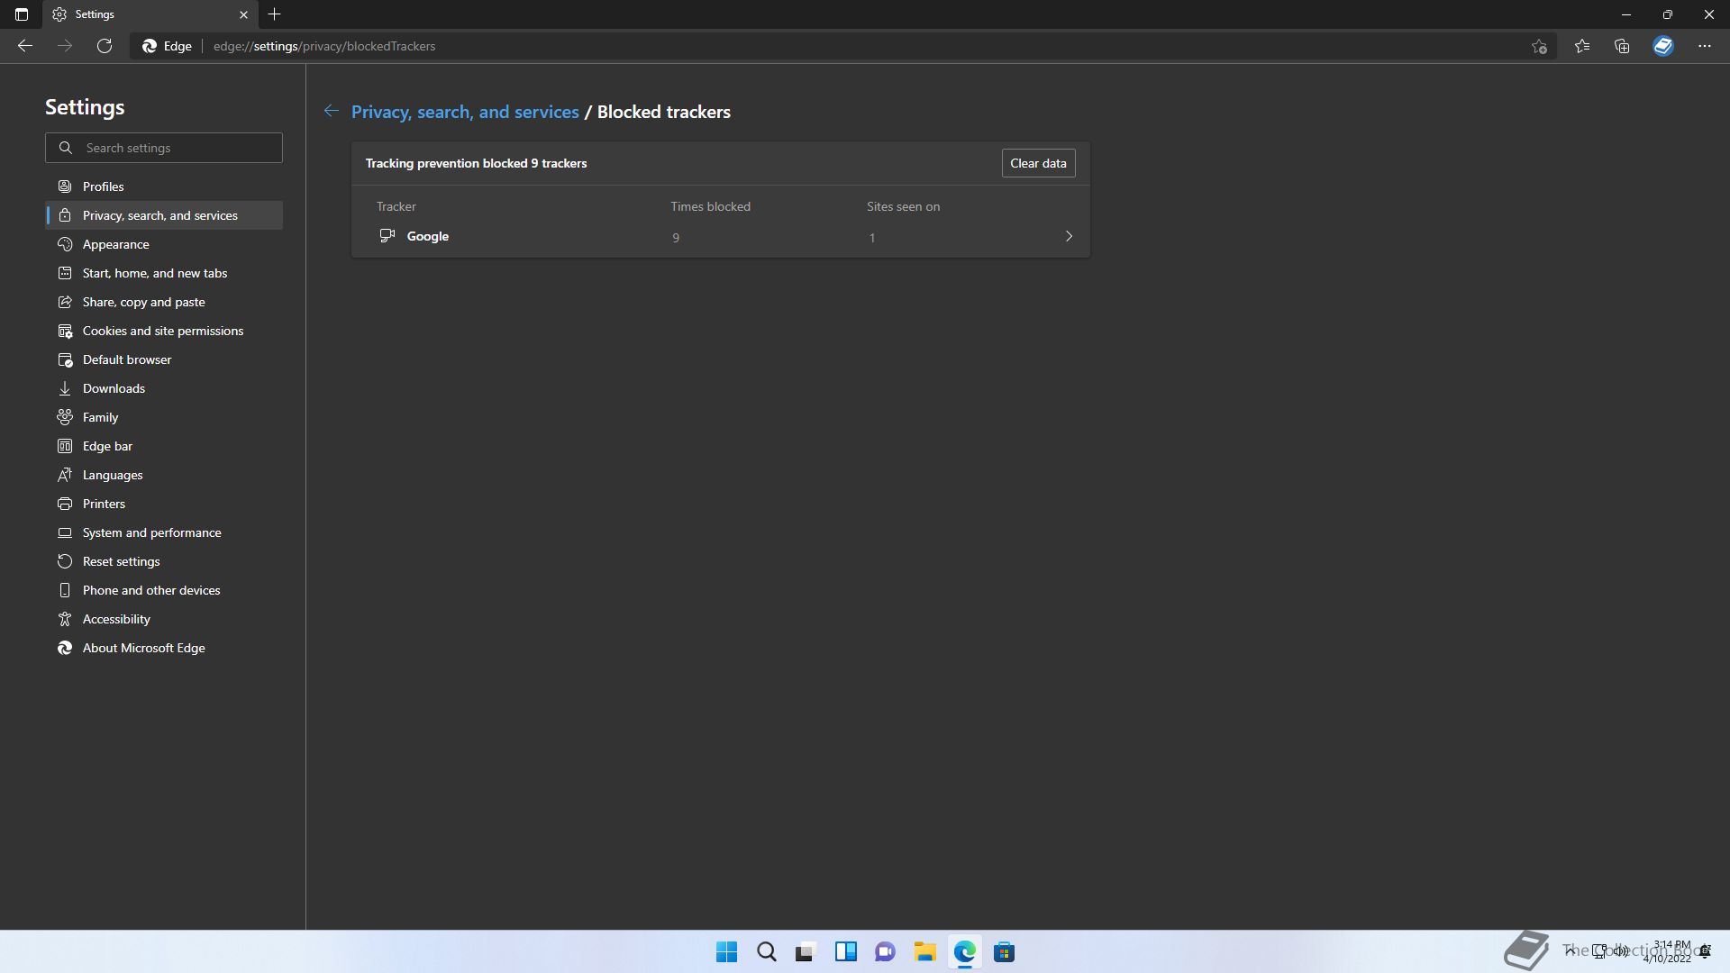Open About Microsoft Edge
Screen dimensions: 1730x973
pos(164,648)
